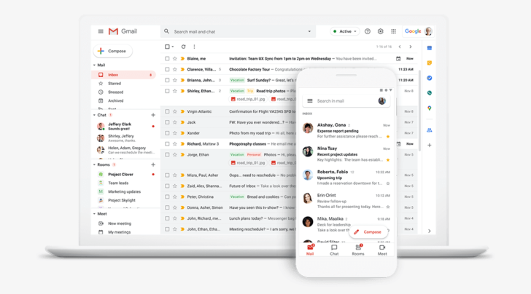Viewport: 531px width, 294px height.
Task: Check the Peter, Christina email checkbox
Action: click(167, 196)
